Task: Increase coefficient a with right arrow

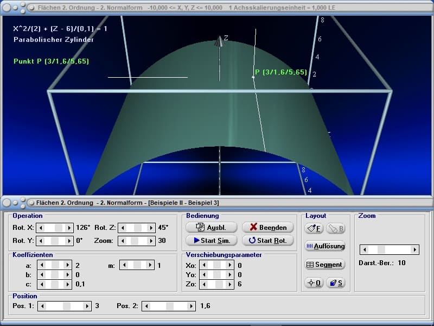Action: 67,265
